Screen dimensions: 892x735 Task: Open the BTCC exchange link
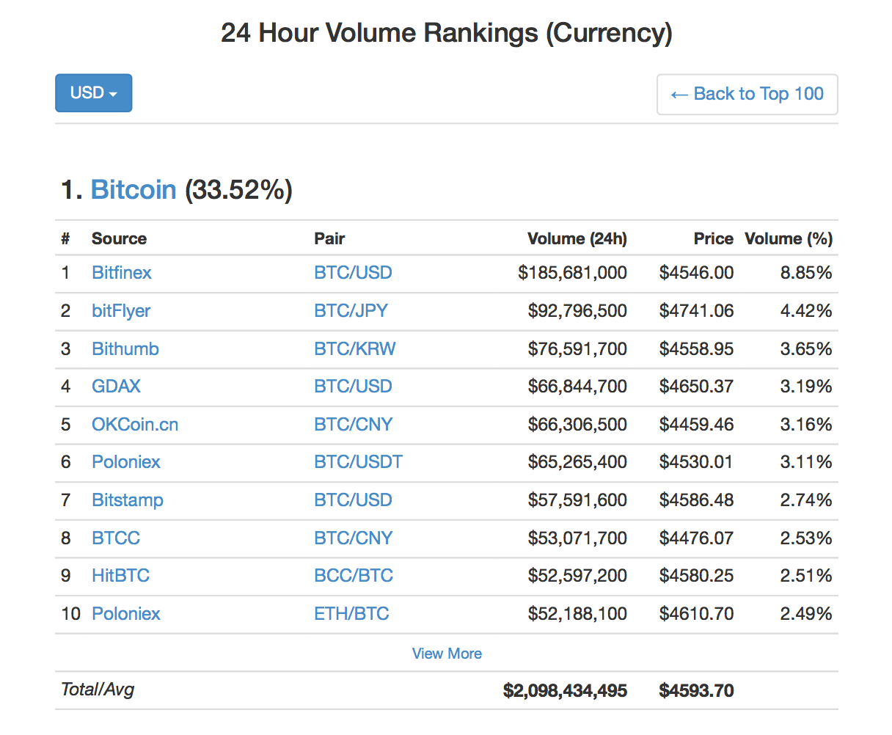(116, 538)
